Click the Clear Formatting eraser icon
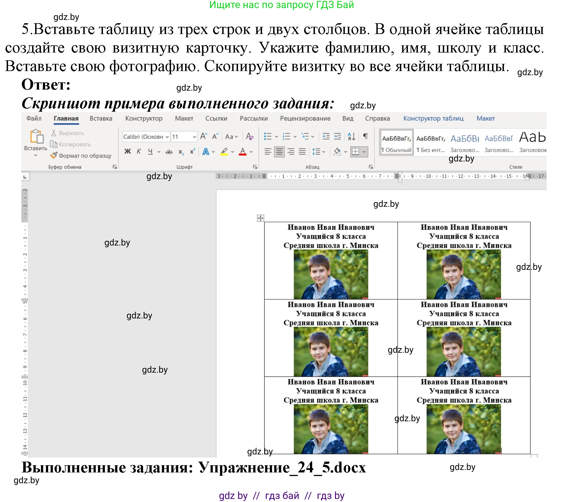 click(x=249, y=137)
